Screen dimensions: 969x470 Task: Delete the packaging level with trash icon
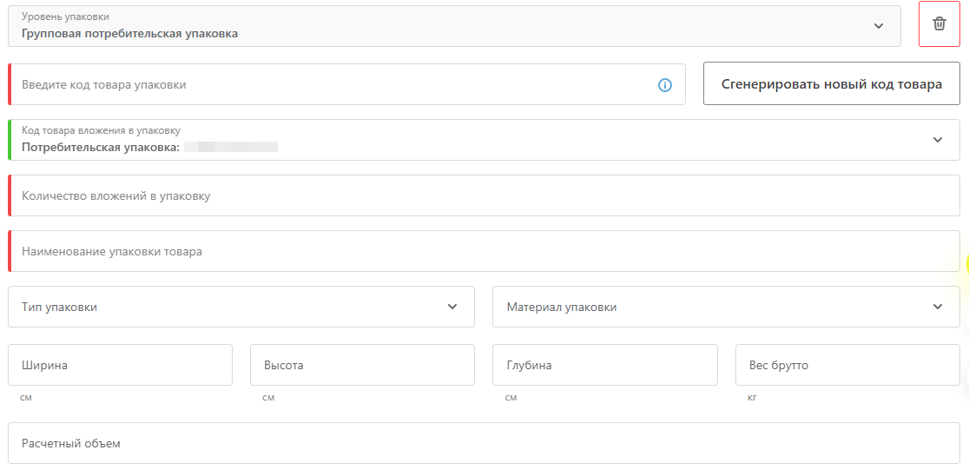coord(939,24)
